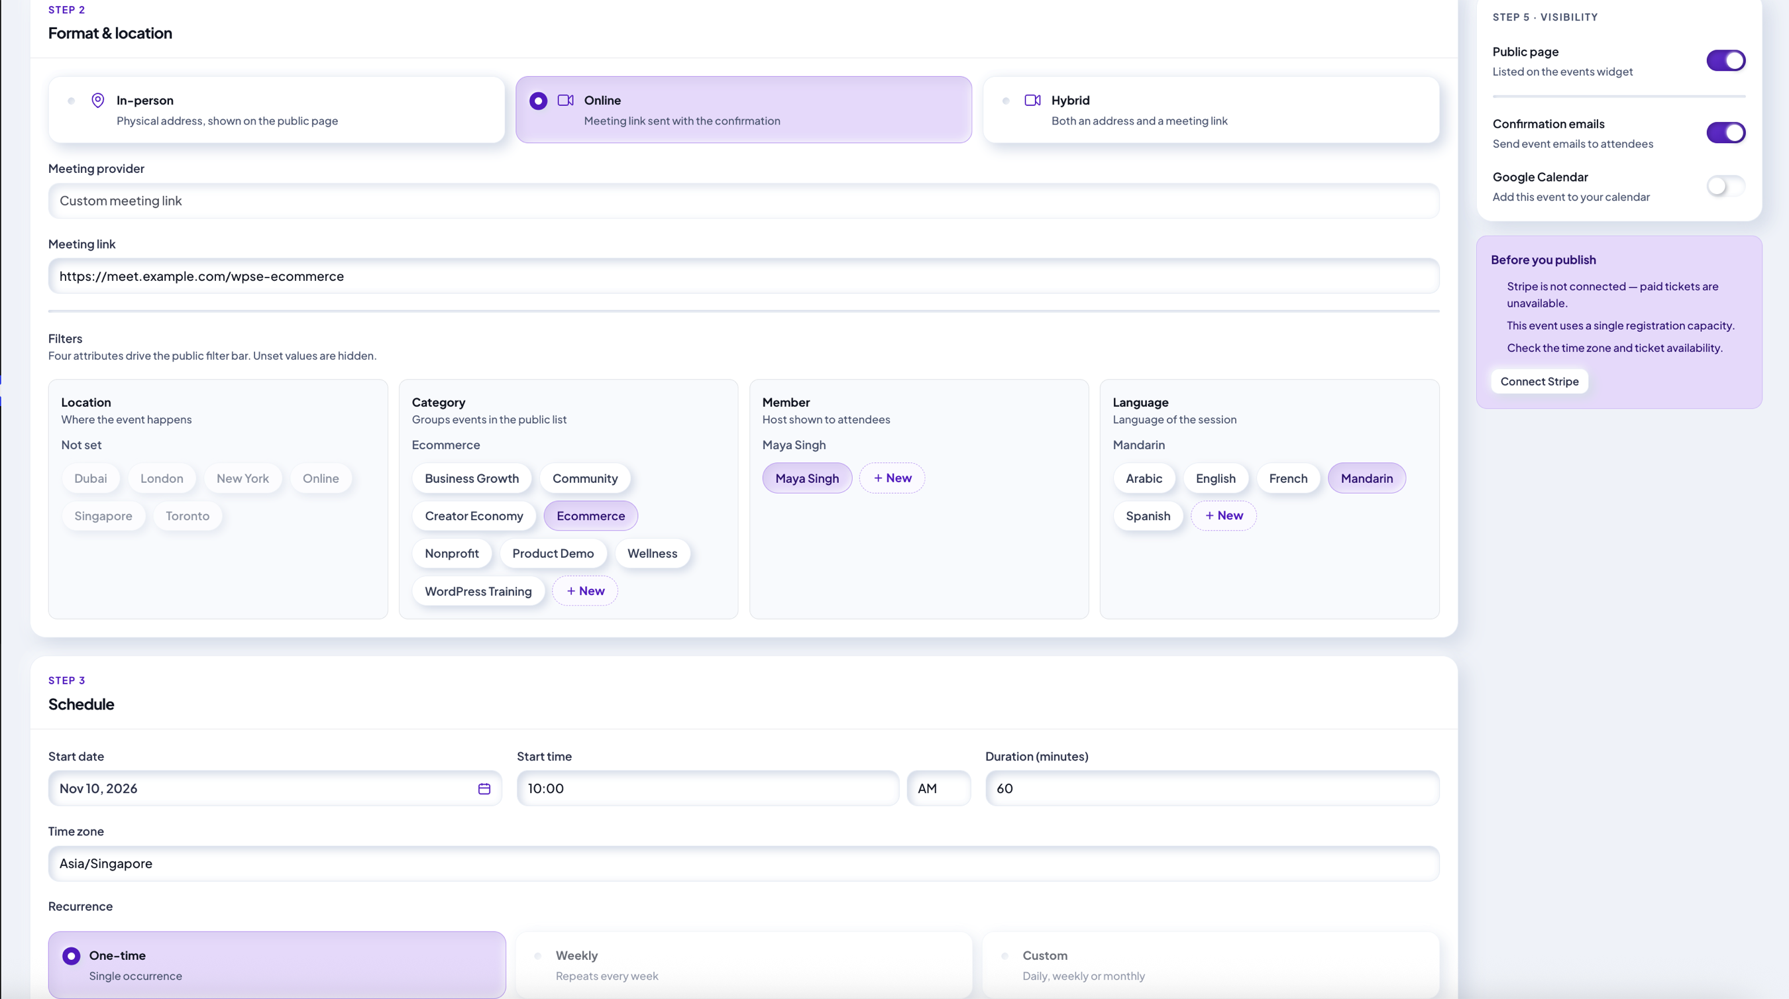The height and width of the screenshot is (999, 1789).
Task: Add a new Category with + New
Action: [x=585, y=591]
